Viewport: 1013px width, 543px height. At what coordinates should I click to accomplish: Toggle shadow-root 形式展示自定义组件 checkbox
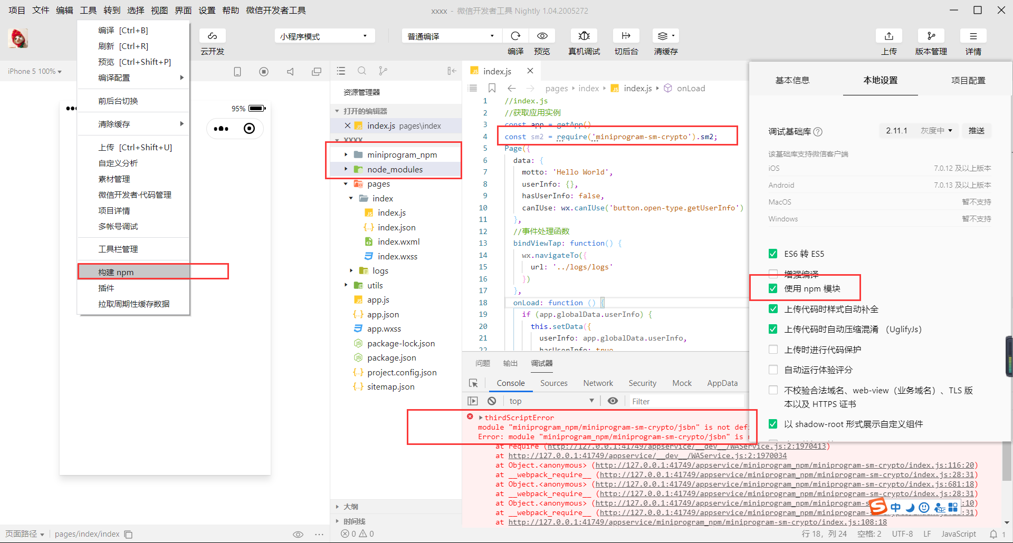(x=773, y=424)
